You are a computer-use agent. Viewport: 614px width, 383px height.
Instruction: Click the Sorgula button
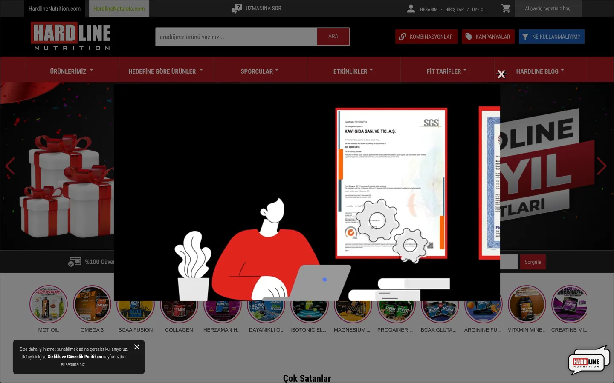533,262
